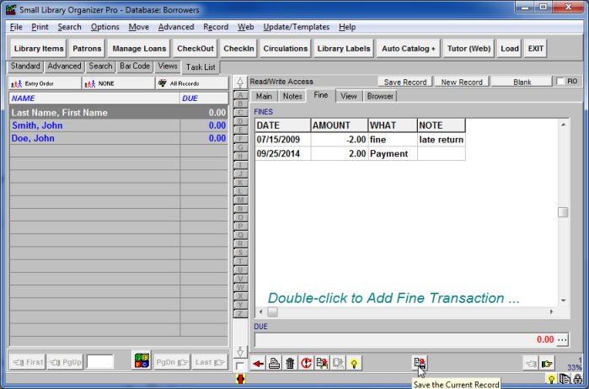
Task: Open the All Records filter selector
Action: pyautogui.click(x=192, y=83)
